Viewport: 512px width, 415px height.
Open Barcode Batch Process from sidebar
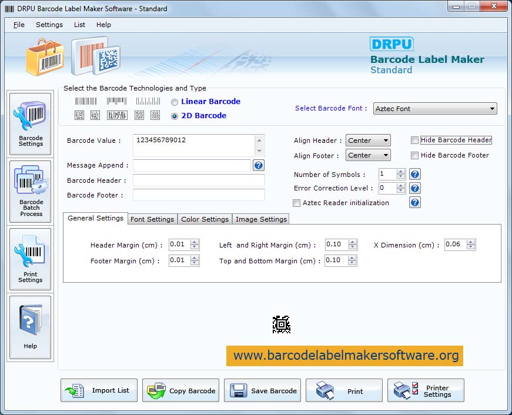pyautogui.click(x=31, y=192)
